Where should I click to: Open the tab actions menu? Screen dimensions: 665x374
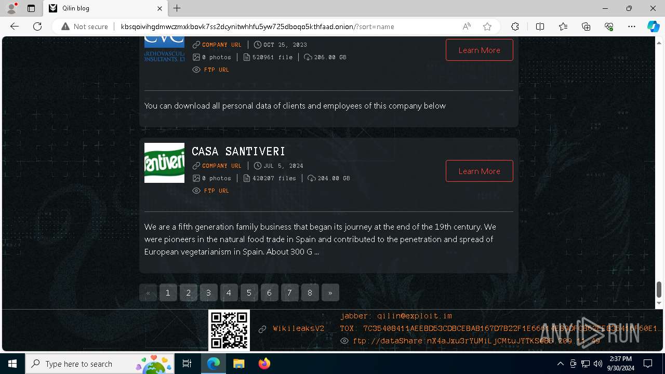point(31,8)
